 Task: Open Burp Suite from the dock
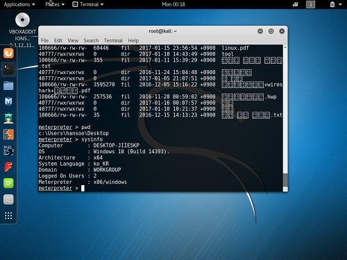click(x=8, y=135)
